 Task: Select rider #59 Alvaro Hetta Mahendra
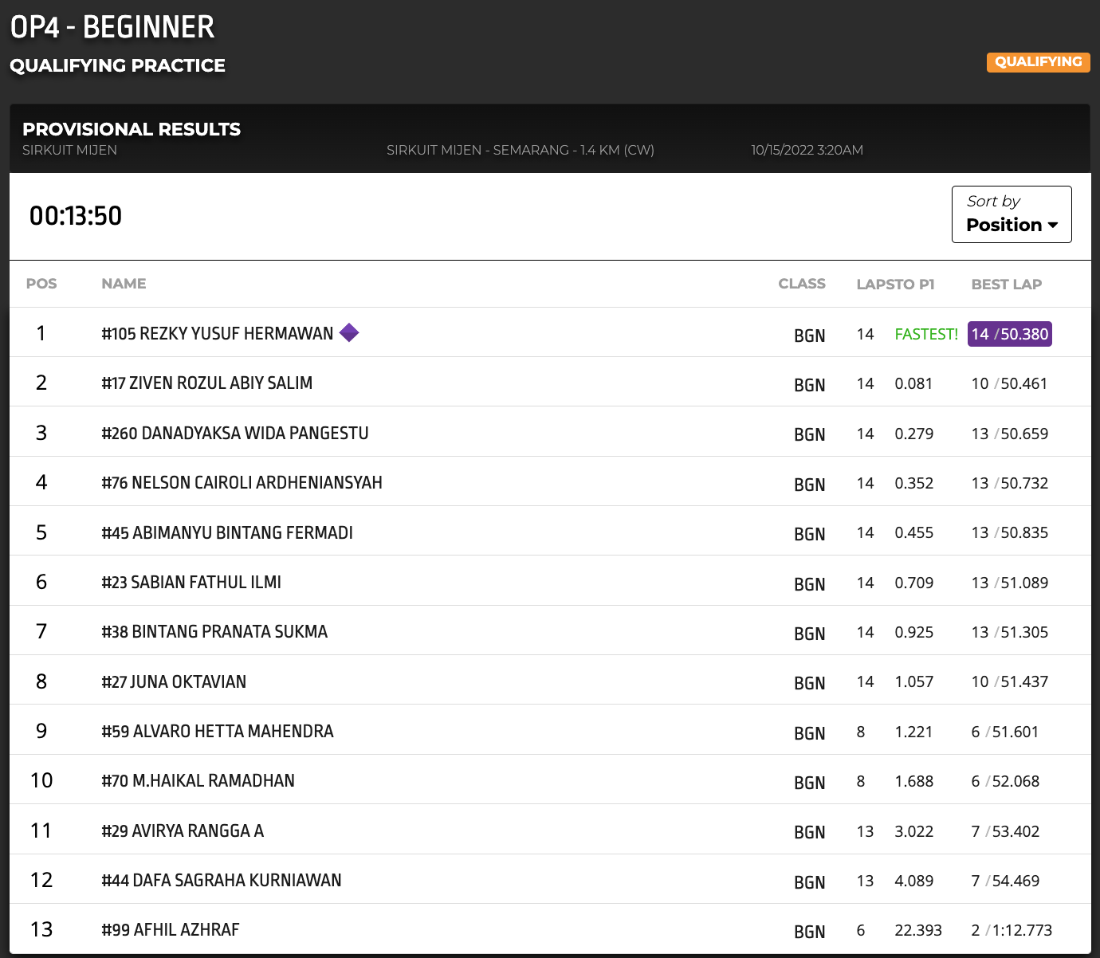[x=217, y=732]
